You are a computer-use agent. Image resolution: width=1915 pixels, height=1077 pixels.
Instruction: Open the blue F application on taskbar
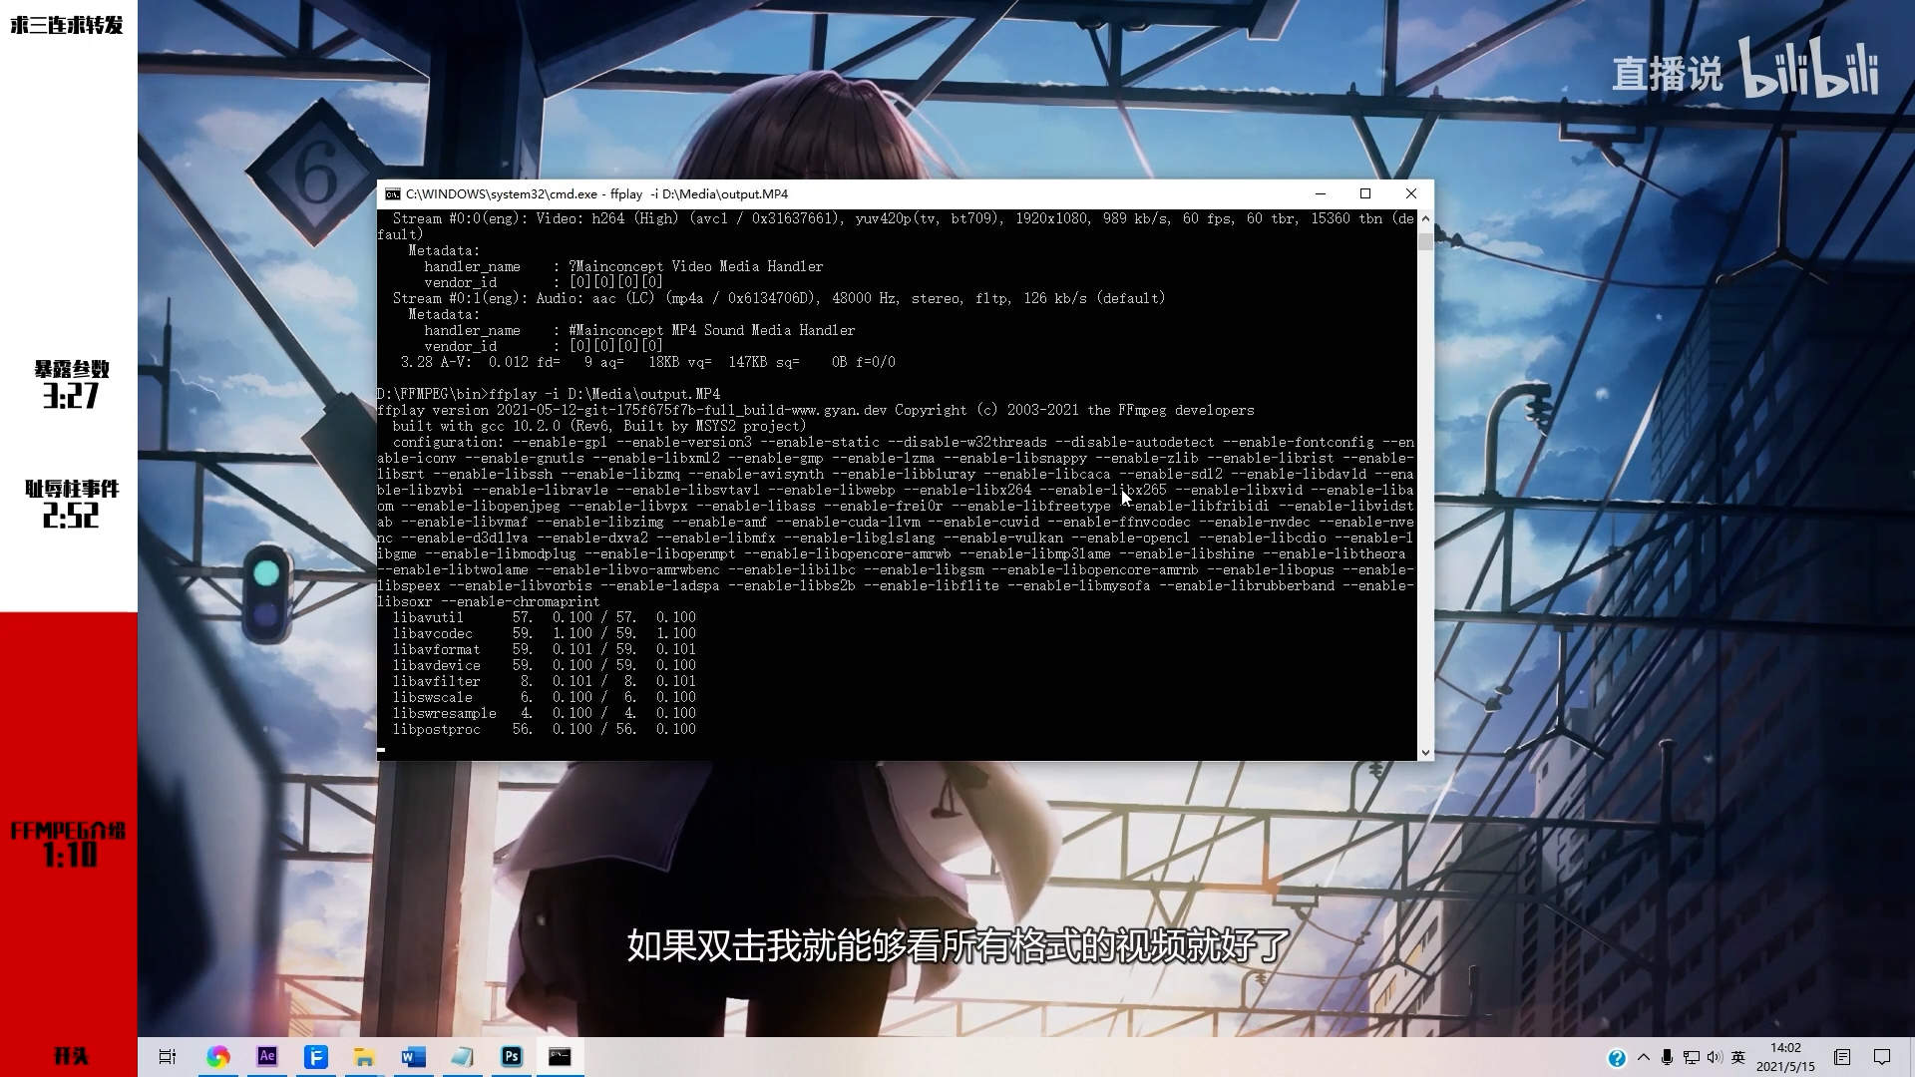315,1056
